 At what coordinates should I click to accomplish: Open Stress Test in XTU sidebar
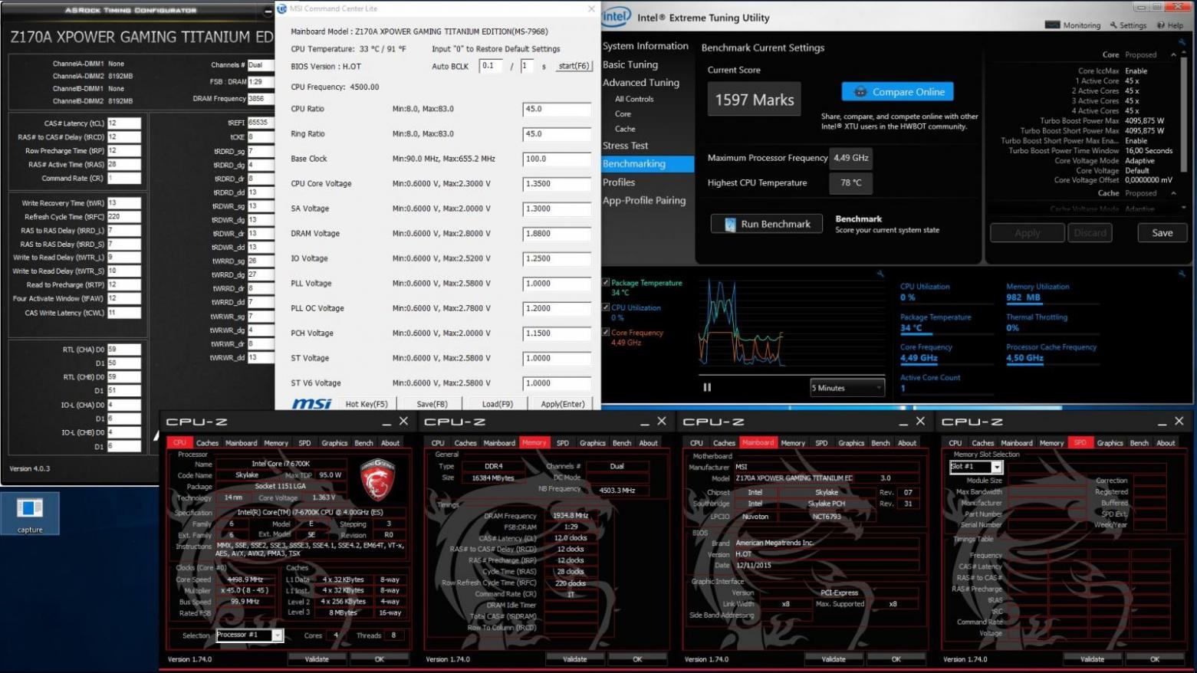pyautogui.click(x=626, y=146)
